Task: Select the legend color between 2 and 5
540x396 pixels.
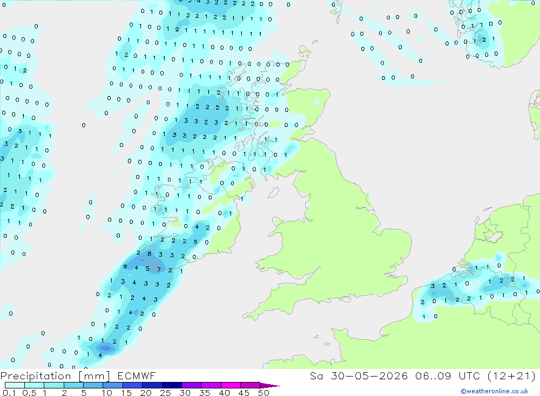Action: [73, 385]
